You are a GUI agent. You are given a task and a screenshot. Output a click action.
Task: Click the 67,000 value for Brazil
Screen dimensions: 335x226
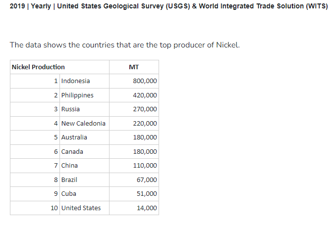(x=146, y=180)
